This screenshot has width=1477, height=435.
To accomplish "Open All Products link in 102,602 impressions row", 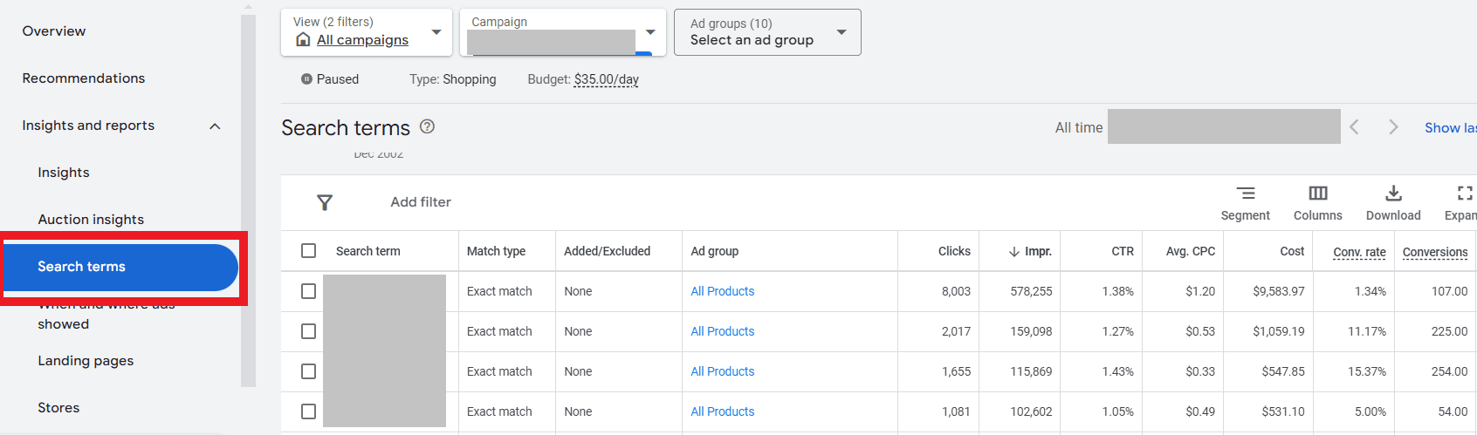I will coord(723,411).
